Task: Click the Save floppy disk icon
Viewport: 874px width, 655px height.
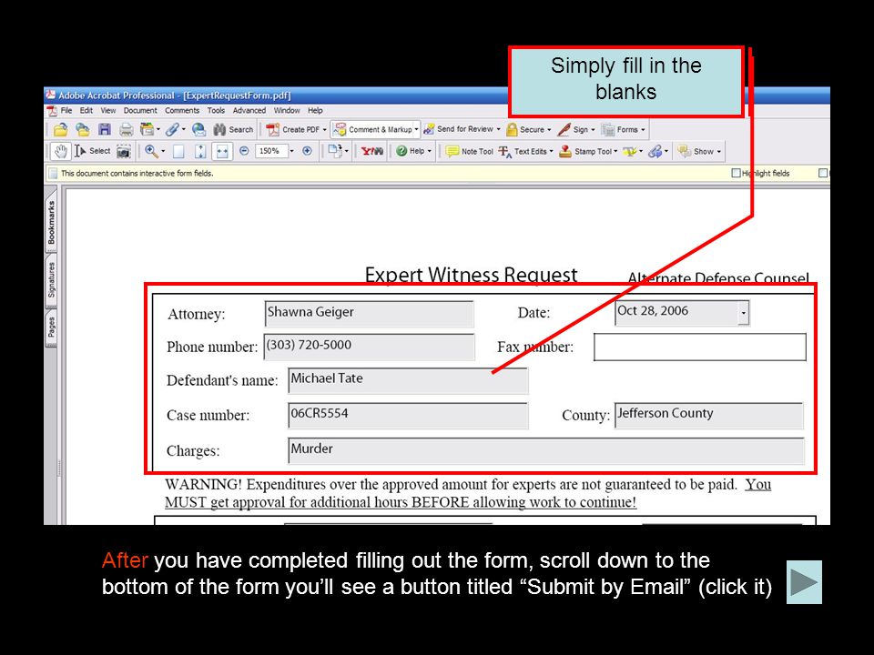Action: point(104,130)
